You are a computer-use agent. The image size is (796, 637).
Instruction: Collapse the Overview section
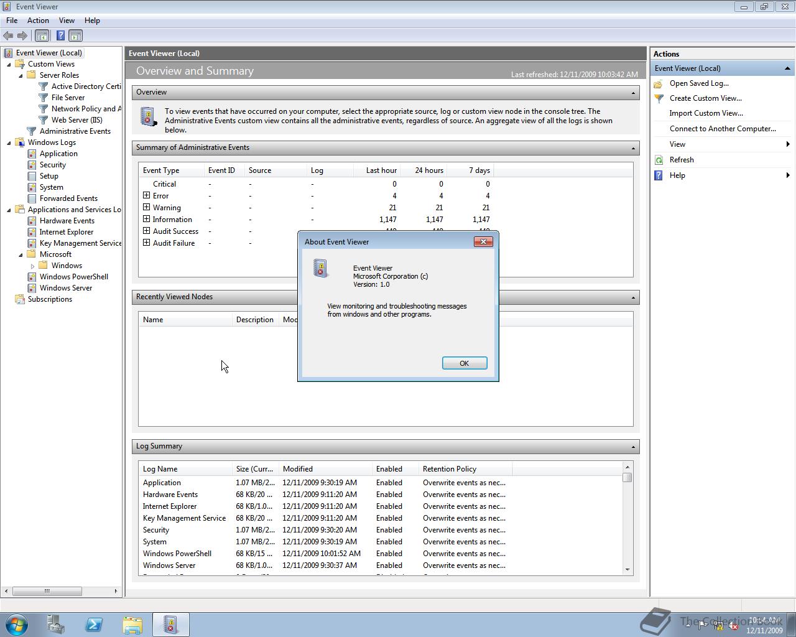pos(633,93)
